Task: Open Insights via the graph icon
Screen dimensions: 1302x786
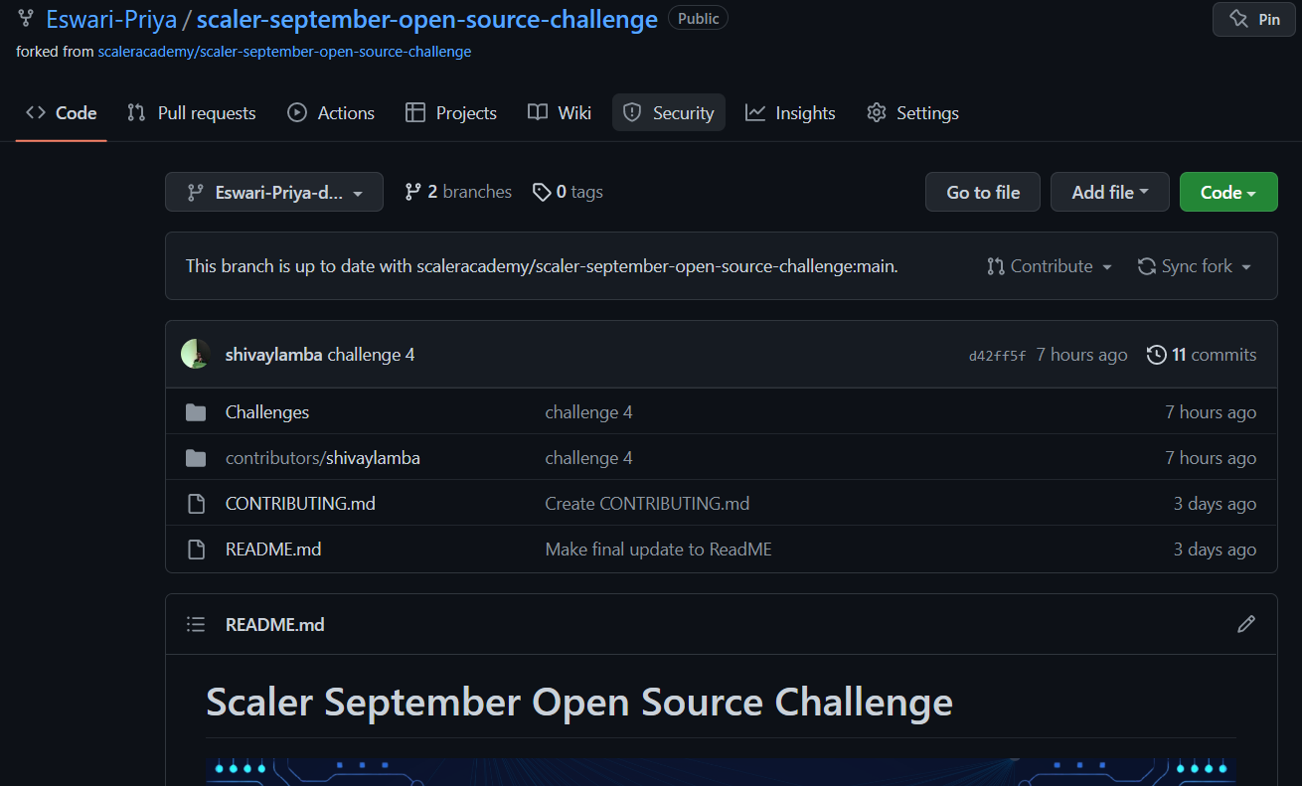Action: tap(755, 112)
